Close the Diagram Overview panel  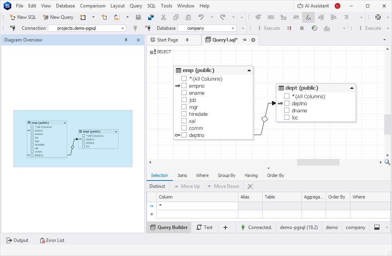138,40
